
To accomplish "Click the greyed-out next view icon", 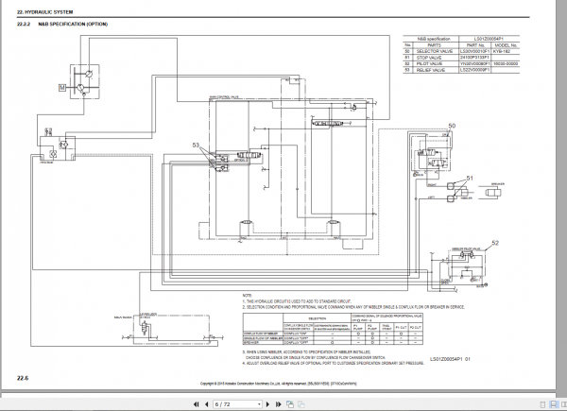I will [x=301, y=404].
